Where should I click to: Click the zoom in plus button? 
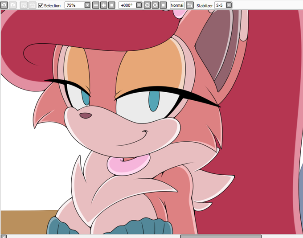pyautogui.click(x=104, y=5)
